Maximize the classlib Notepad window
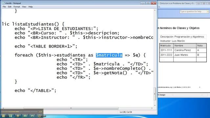The image size is (210, 118). tap(148, 3)
